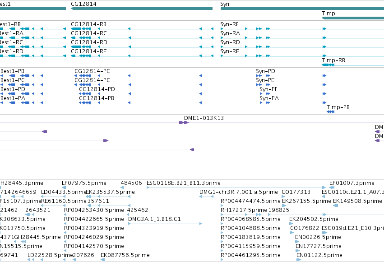Select the Timp-RB transcript label
Screen dimensions: 384x262
click(333, 60)
